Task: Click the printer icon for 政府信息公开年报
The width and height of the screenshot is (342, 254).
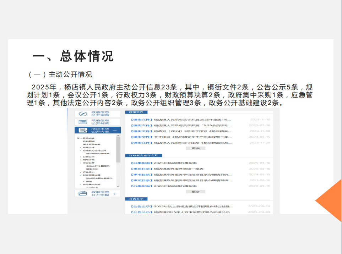Action: [x=82, y=194]
